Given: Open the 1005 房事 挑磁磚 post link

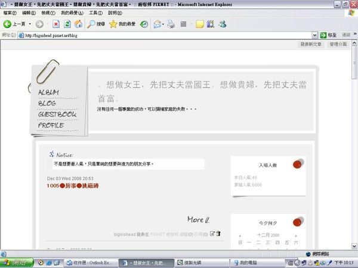Looking at the screenshot, I should click(72, 186).
